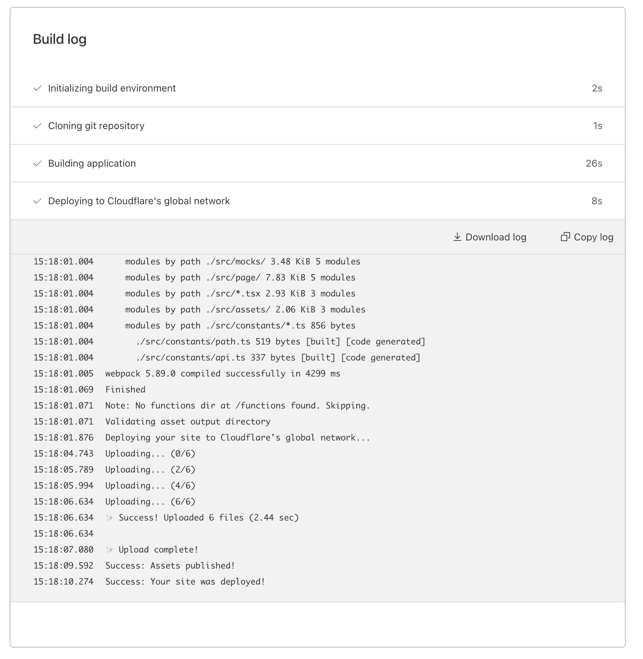Screen dimensions: 643x659
Task: Click the 26s duration for Building application
Action: [594, 164]
